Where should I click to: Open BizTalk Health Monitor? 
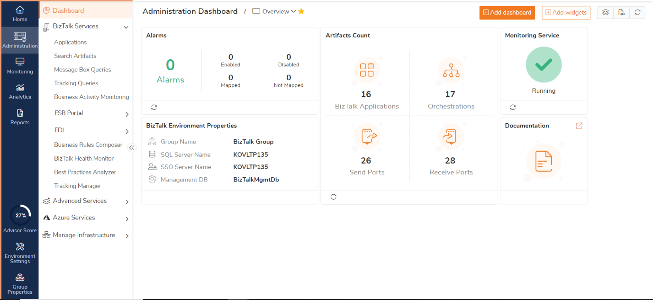(84, 159)
